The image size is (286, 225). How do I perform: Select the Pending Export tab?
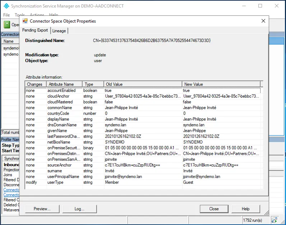[x=35, y=31]
